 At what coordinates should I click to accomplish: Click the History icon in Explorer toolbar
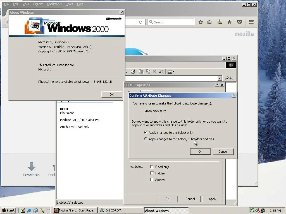[133, 72]
